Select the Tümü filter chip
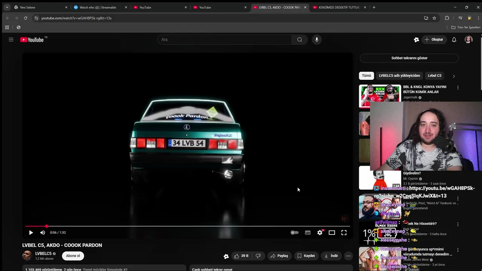The width and height of the screenshot is (482, 271). (366, 76)
